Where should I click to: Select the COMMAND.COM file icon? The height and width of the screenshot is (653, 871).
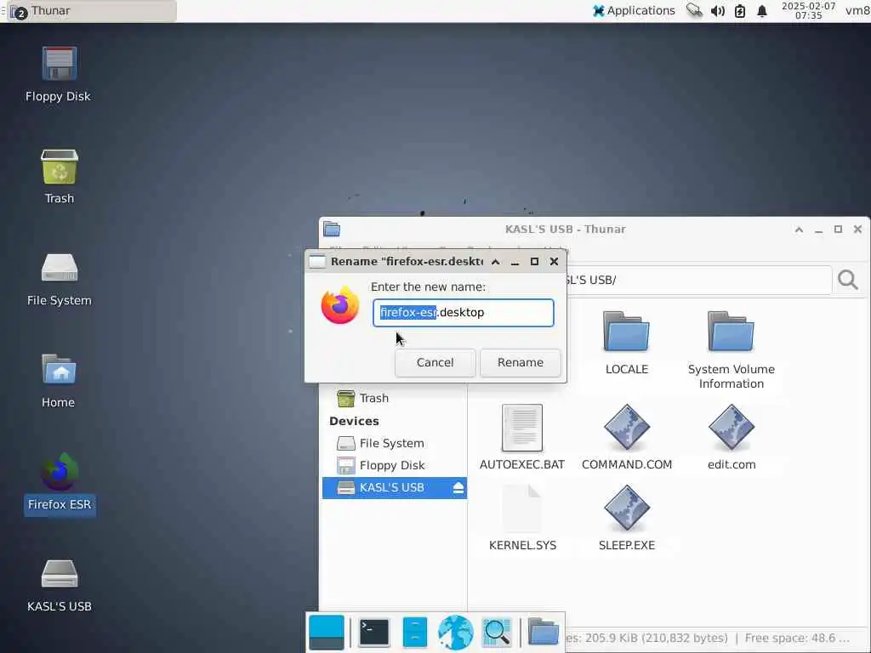click(x=627, y=428)
